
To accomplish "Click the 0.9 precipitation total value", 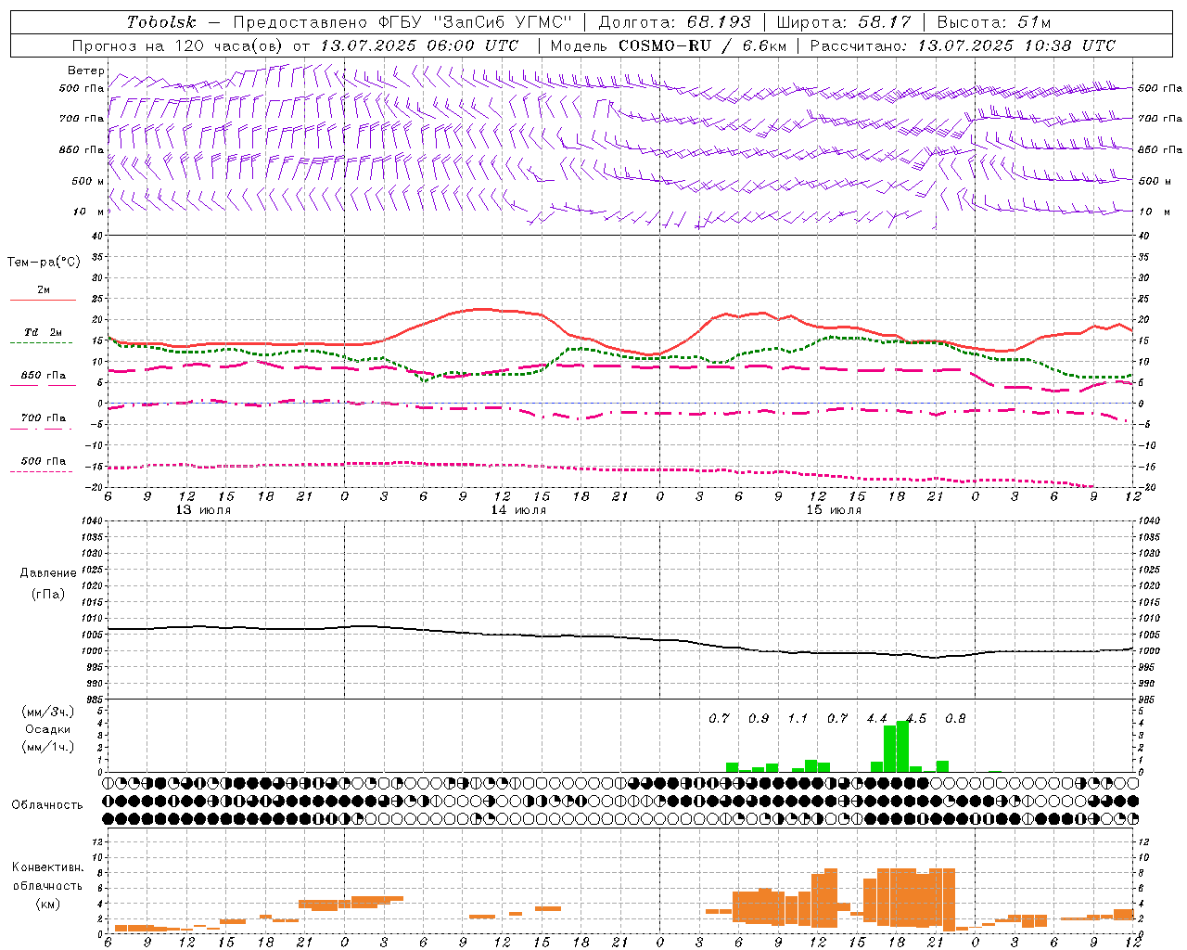I will 759,718.
